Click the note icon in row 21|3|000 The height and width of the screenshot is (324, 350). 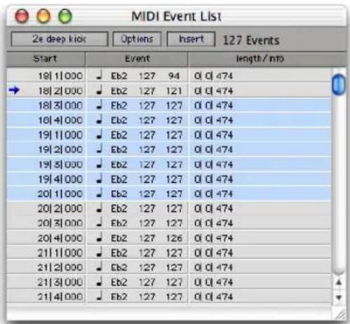(100, 282)
